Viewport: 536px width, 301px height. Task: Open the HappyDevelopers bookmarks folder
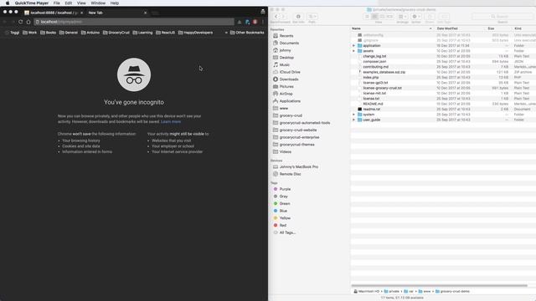pos(195,33)
